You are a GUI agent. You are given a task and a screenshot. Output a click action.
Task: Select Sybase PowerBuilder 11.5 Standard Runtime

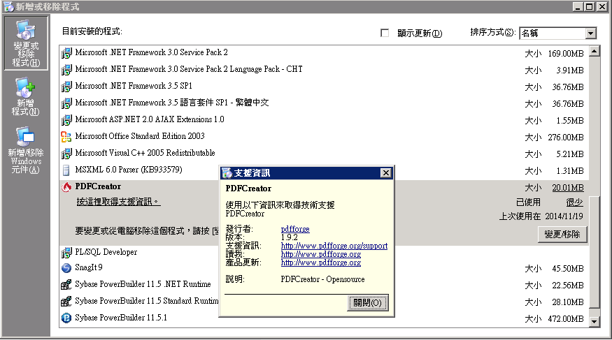pyautogui.click(x=147, y=301)
